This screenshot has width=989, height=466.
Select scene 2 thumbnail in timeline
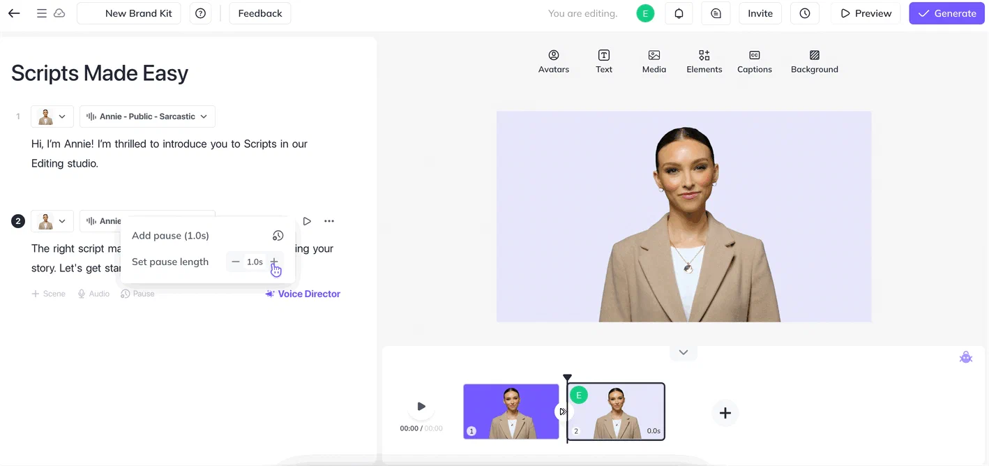click(x=616, y=412)
